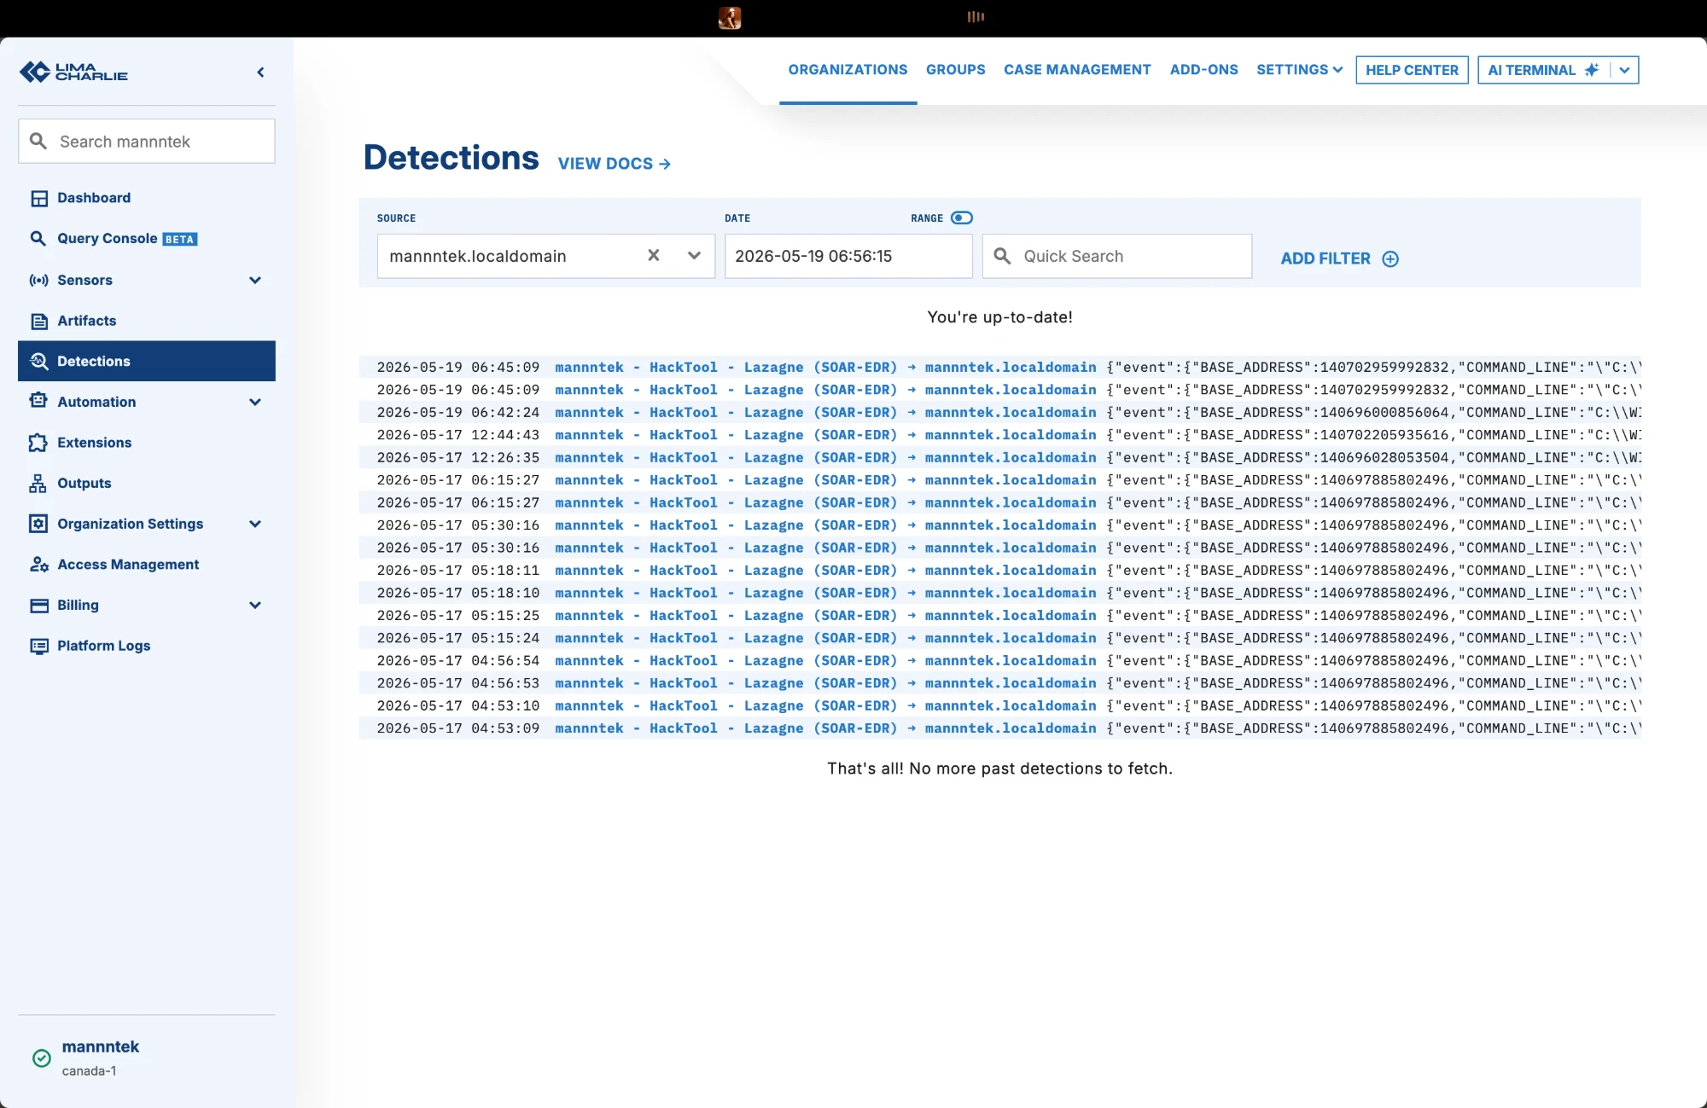Collapse the sidebar with the arrow icon

click(x=260, y=73)
